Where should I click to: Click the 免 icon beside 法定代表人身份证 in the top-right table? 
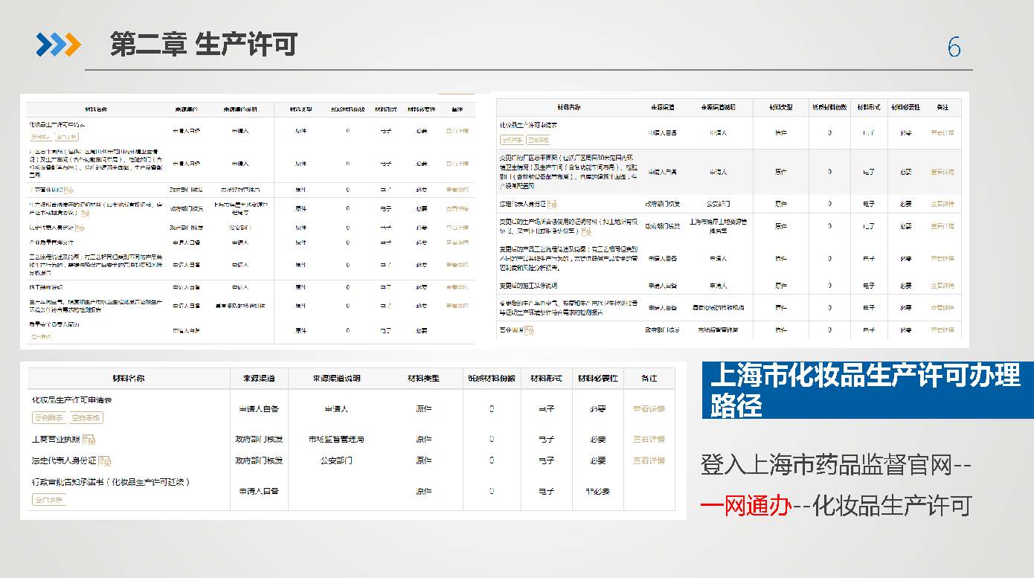coord(552,204)
